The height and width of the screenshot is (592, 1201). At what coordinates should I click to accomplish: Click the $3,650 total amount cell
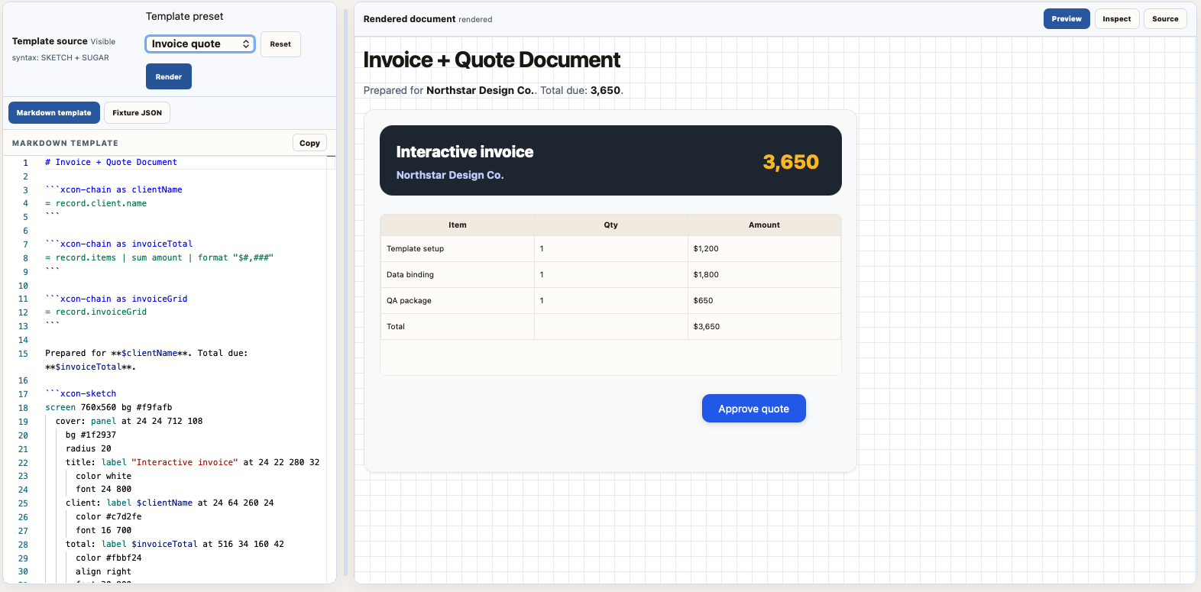tap(764, 326)
